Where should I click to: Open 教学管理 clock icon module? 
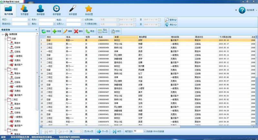click(56, 10)
